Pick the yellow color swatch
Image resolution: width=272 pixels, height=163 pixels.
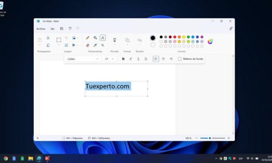coord(184,37)
